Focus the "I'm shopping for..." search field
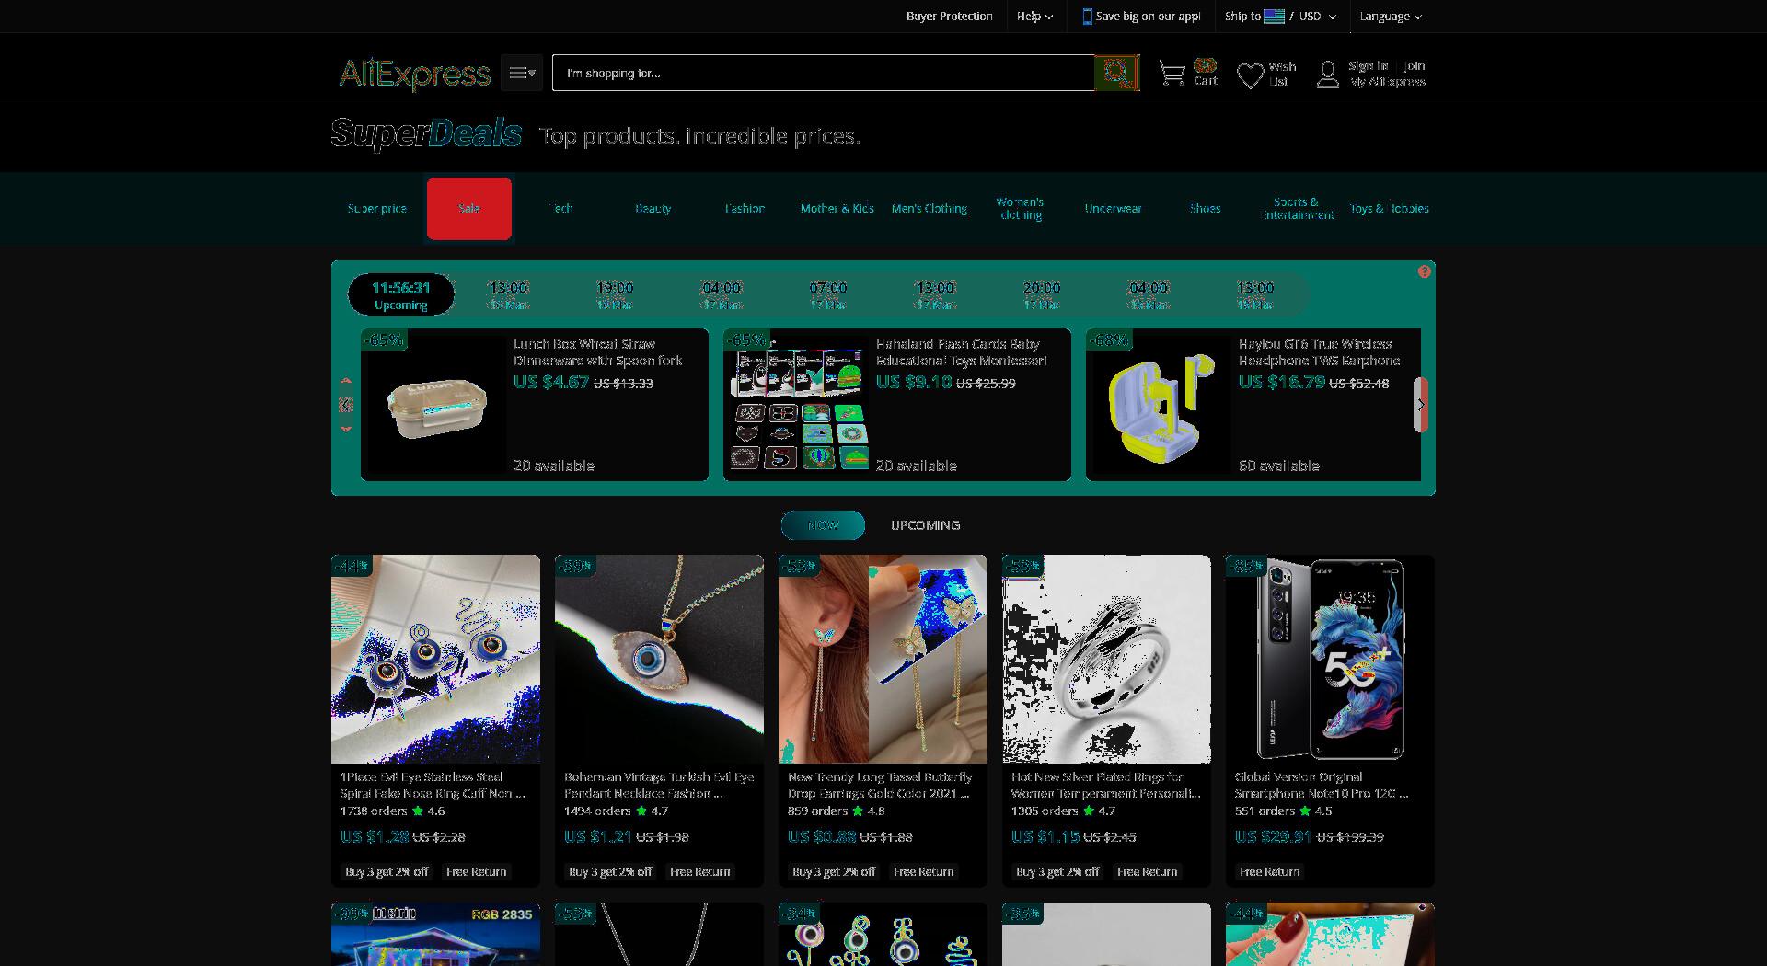1767x966 pixels. tap(823, 73)
